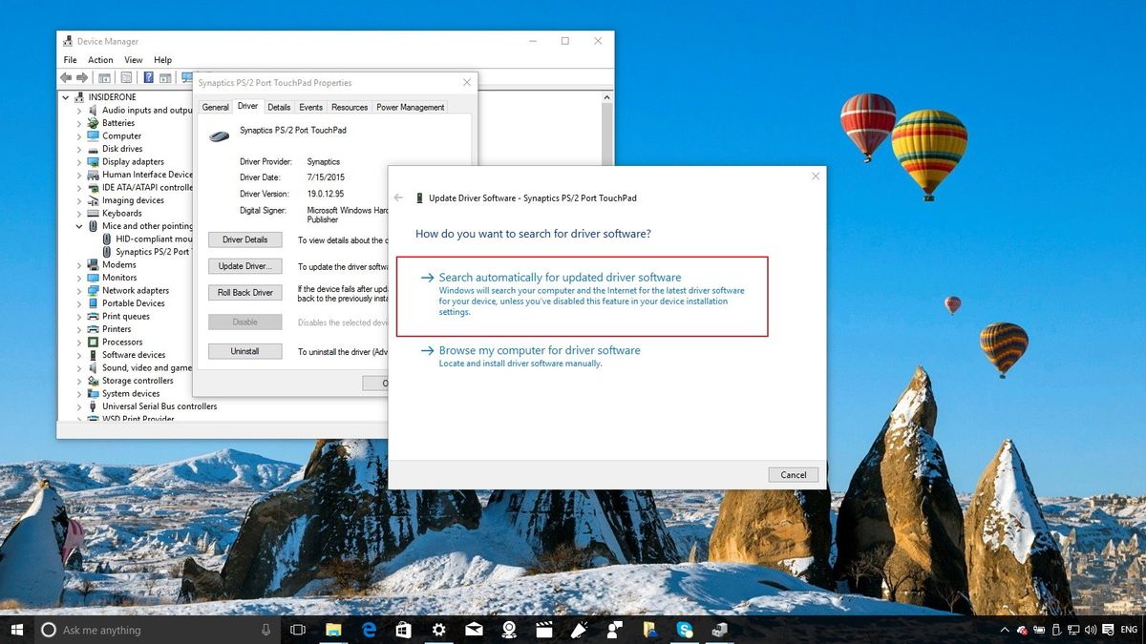This screenshot has height=644, width=1146.
Task: Open Skype from the taskbar
Action: tap(685, 630)
